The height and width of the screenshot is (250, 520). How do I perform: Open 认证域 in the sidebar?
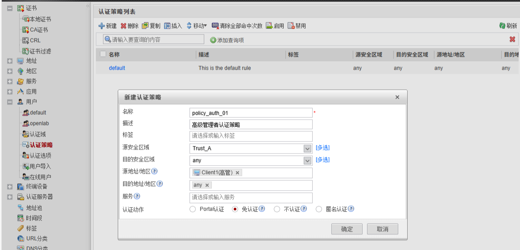coord(38,134)
